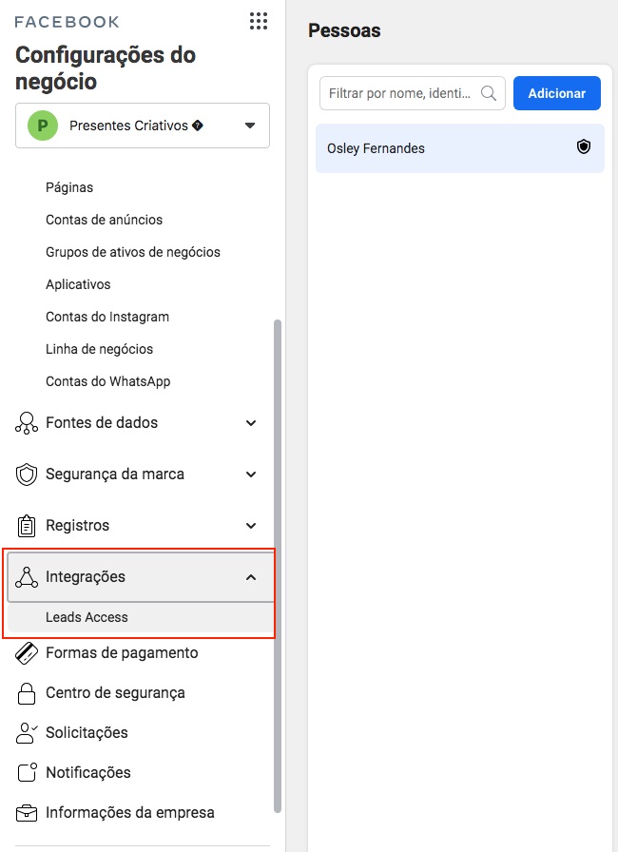Select Osley Fernandes in people list
This screenshot has height=852, width=618.
(x=460, y=148)
